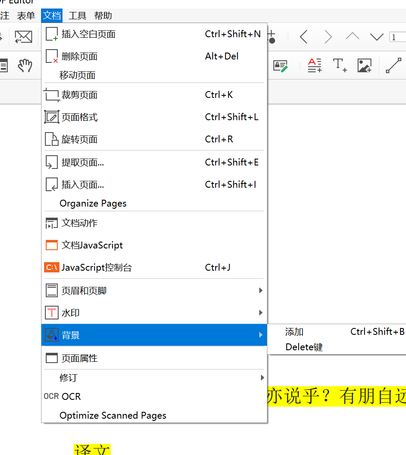This screenshot has width=406, height=455.
Task: Select highlighted 背景 menu item
Action: click(x=154, y=335)
